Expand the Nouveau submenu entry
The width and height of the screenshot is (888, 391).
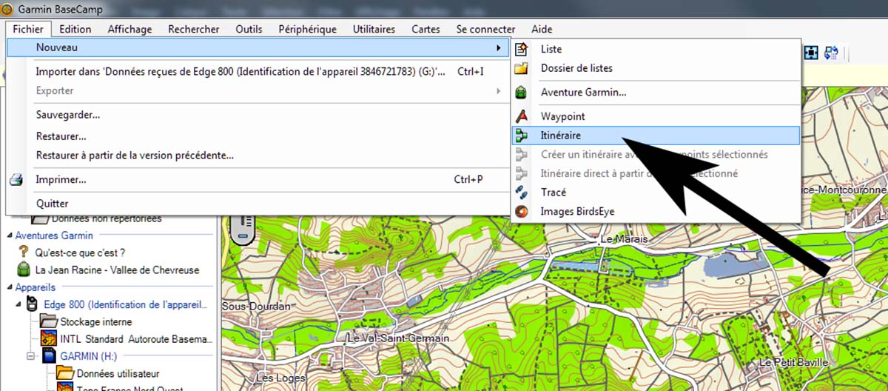coord(258,47)
